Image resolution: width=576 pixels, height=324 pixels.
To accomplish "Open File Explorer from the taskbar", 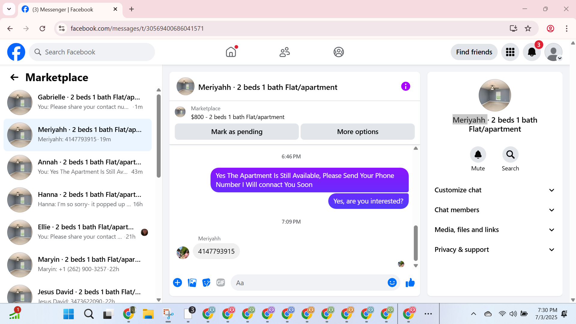I will point(148,314).
